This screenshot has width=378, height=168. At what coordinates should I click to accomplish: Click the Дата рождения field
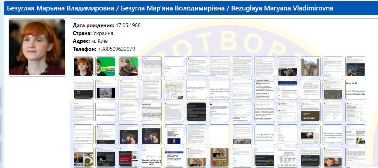(106, 25)
